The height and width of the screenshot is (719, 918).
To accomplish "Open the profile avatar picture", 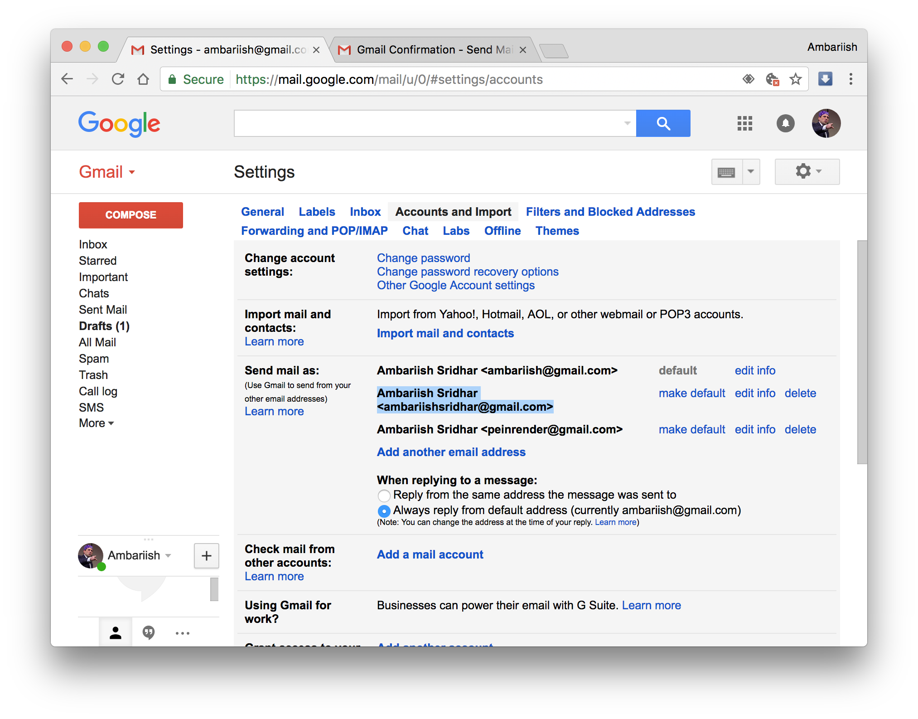I will pyautogui.click(x=826, y=123).
